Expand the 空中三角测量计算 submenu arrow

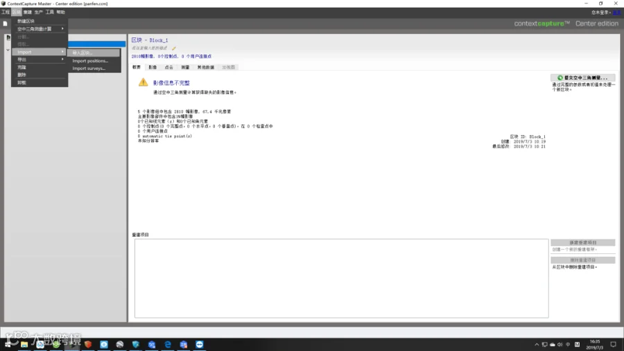[62, 28]
